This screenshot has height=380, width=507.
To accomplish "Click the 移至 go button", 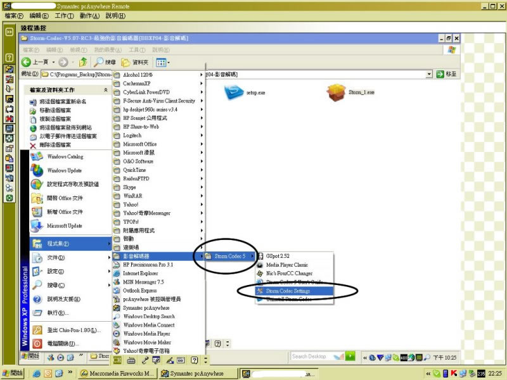I will click(447, 74).
